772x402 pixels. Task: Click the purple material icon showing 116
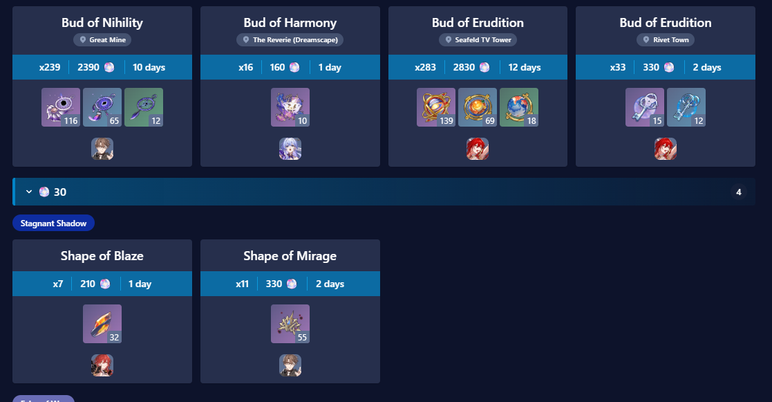(x=61, y=107)
